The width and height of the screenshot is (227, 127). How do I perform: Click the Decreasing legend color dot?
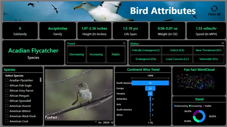[x=175, y=106]
